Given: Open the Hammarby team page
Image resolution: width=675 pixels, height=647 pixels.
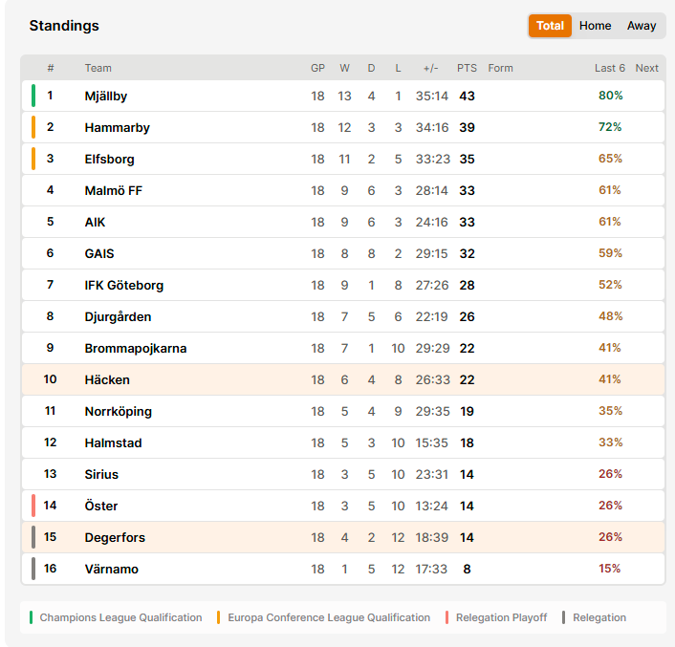Looking at the screenshot, I should [x=117, y=128].
